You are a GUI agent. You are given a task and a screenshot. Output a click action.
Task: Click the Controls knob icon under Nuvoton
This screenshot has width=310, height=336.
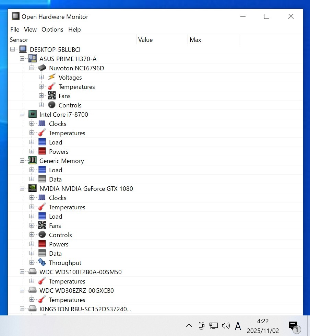coord(51,105)
